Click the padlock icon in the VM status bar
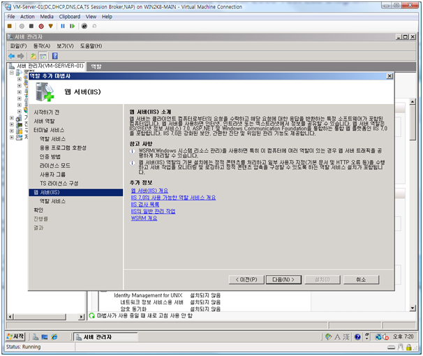423x356 pixels. pyautogui.click(x=409, y=348)
